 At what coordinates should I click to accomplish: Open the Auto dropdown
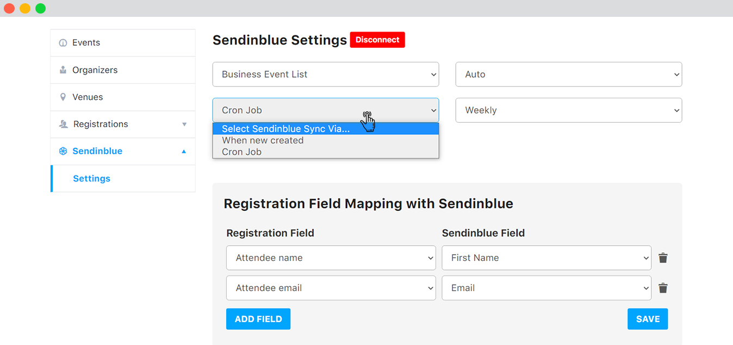tap(569, 74)
